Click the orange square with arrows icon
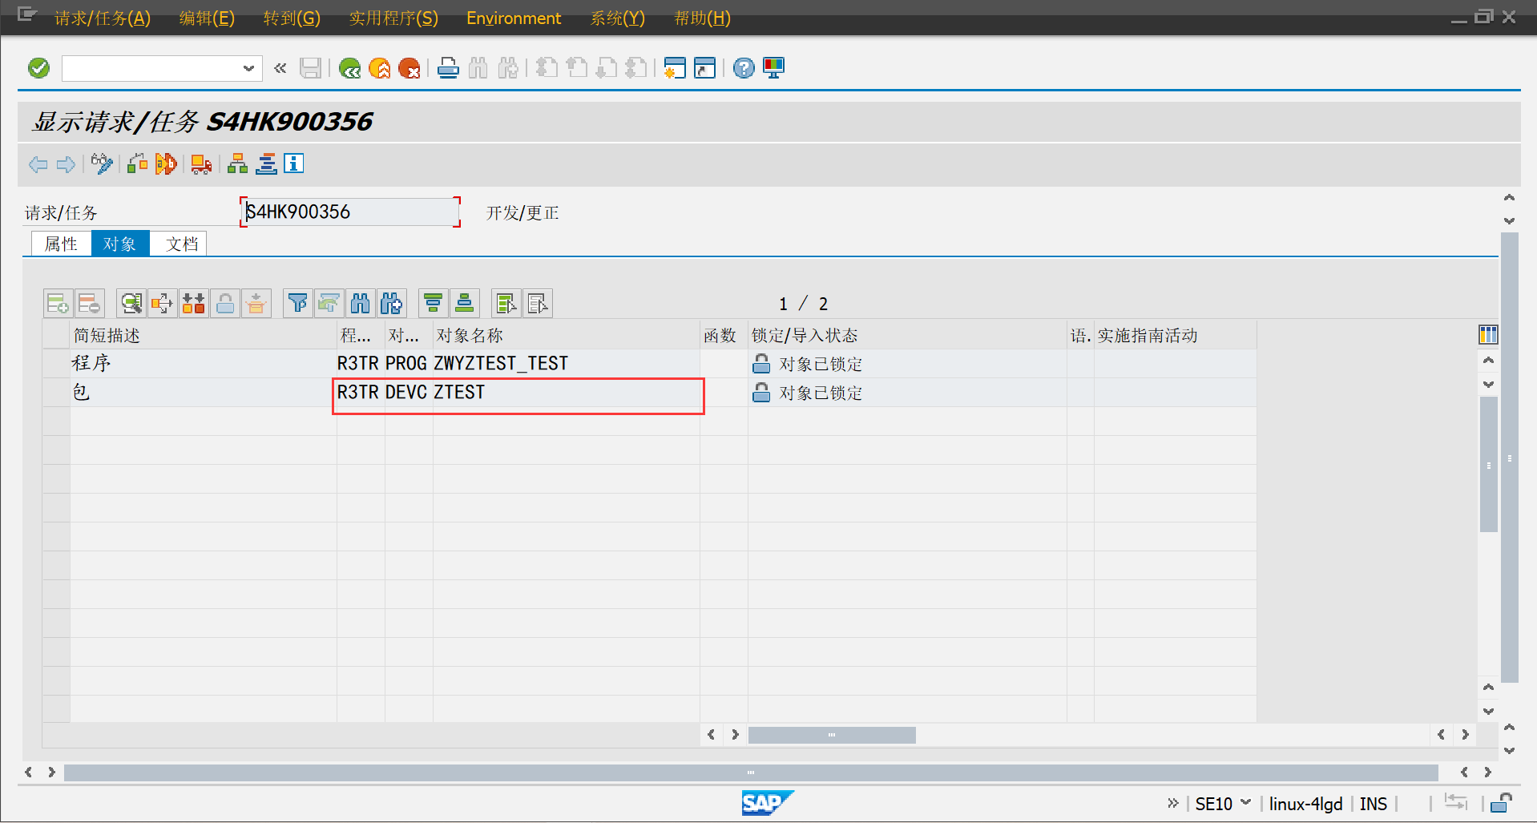The width and height of the screenshot is (1537, 823). [x=162, y=304]
